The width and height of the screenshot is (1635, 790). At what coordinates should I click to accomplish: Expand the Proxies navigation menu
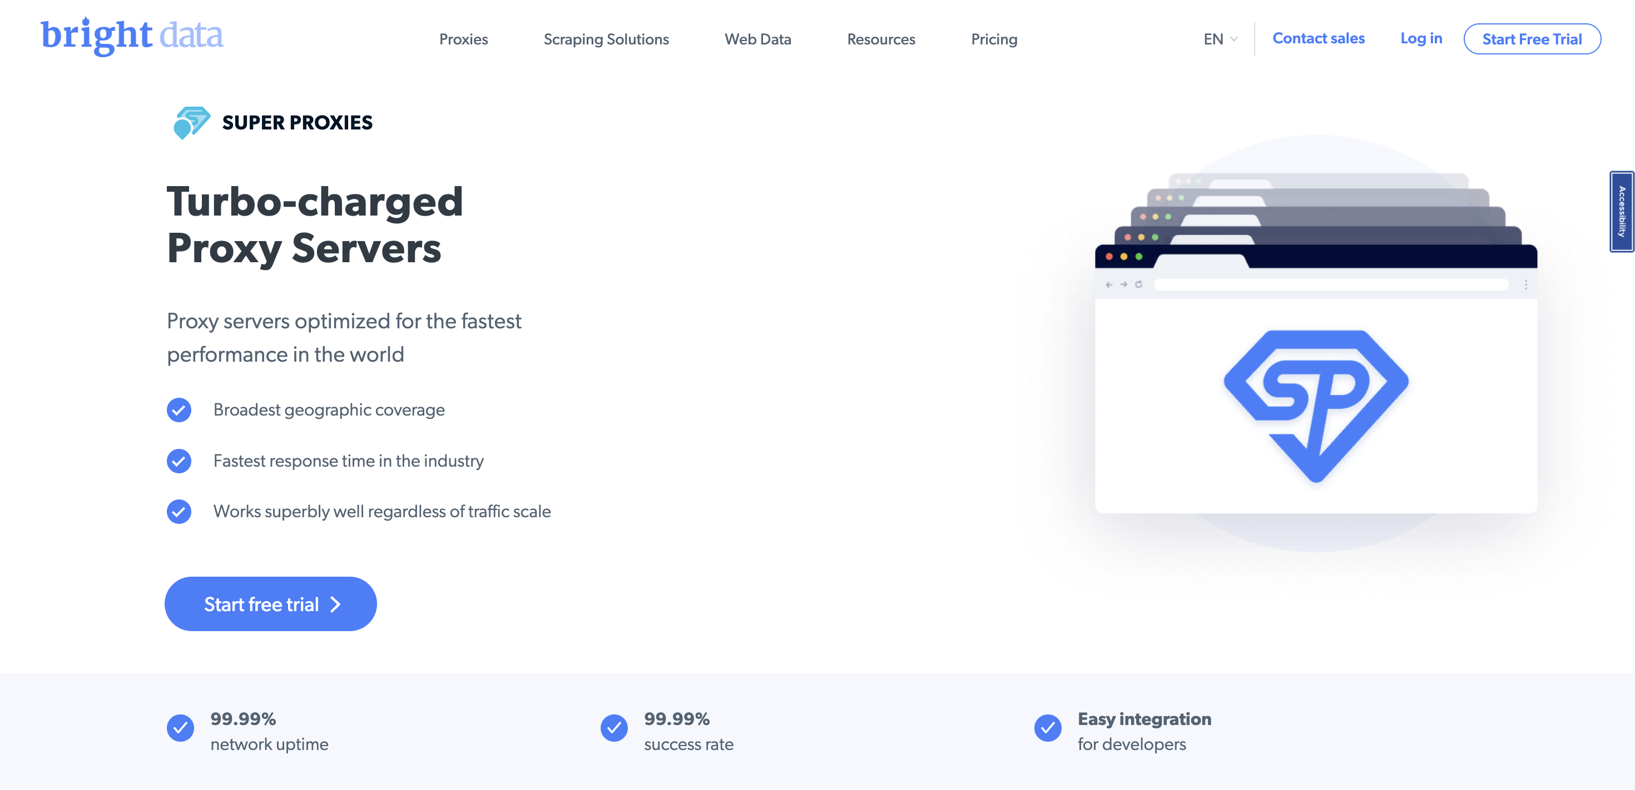point(463,38)
